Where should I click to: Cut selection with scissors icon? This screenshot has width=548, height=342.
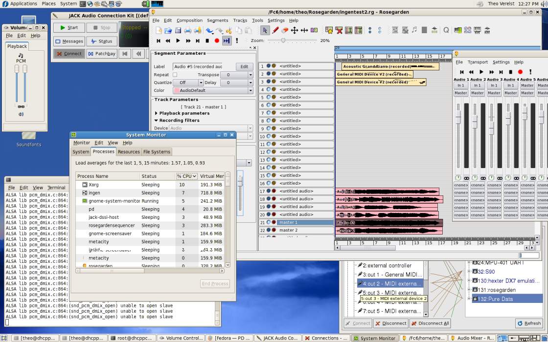229,30
